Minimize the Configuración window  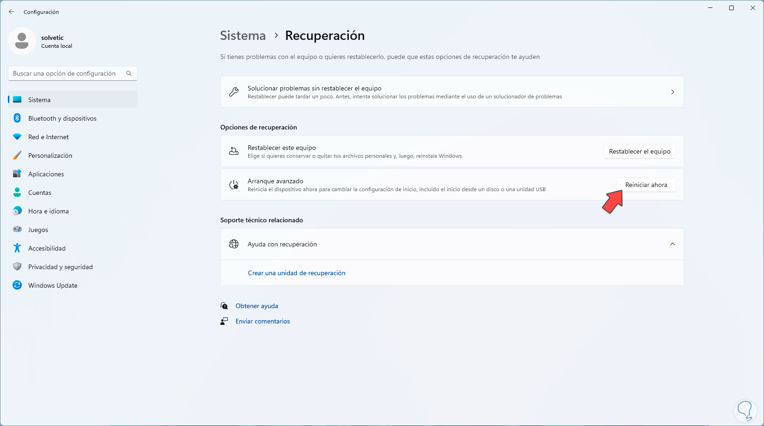tap(710, 8)
